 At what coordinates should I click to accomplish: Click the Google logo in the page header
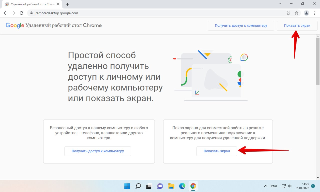(x=15, y=25)
